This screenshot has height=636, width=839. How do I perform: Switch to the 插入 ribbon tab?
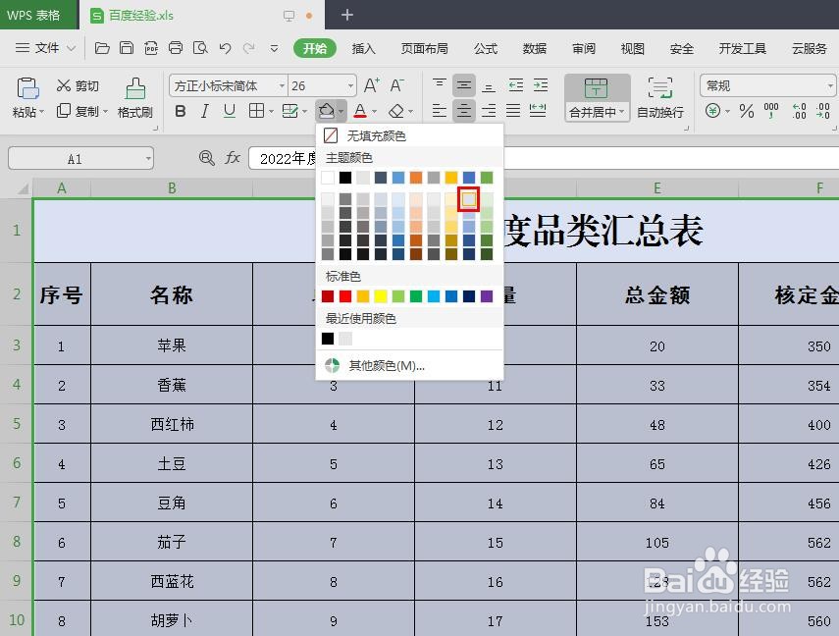(x=365, y=48)
